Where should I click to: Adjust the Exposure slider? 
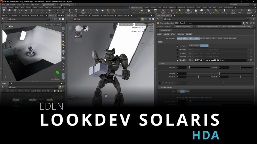pyautogui.click(x=241, y=67)
